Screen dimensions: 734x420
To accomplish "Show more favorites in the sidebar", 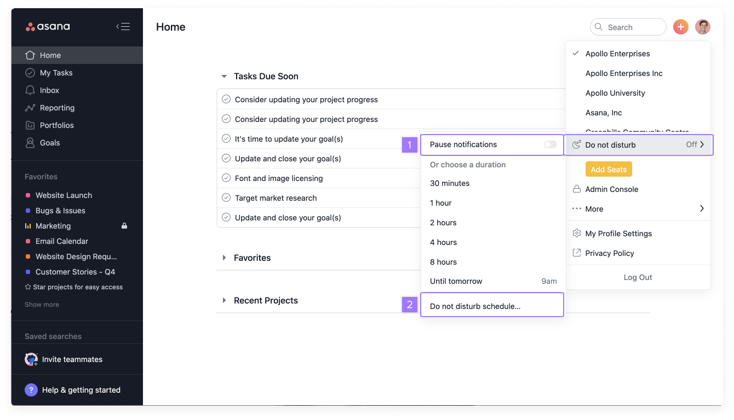I will 42,305.
